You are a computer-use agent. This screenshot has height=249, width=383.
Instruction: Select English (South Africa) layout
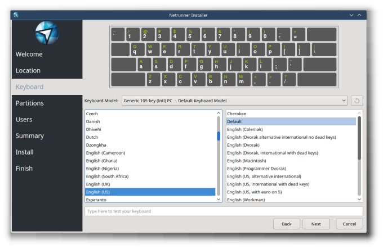(150, 176)
